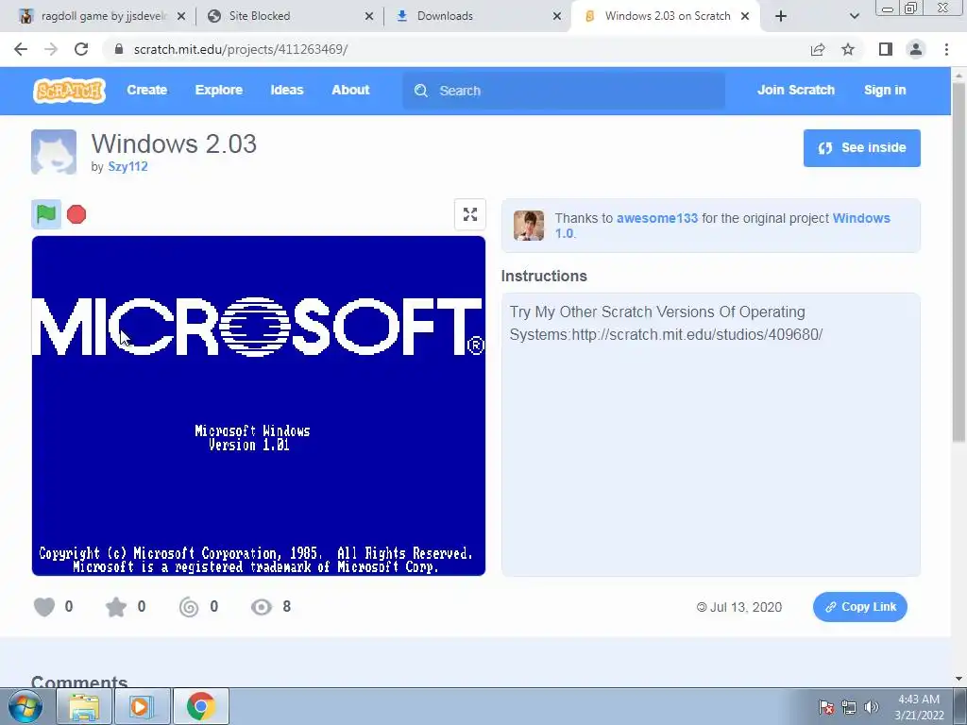The height and width of the screenshot is (725, 967).
Task: Click the share page icon
Action: [818, 49]
